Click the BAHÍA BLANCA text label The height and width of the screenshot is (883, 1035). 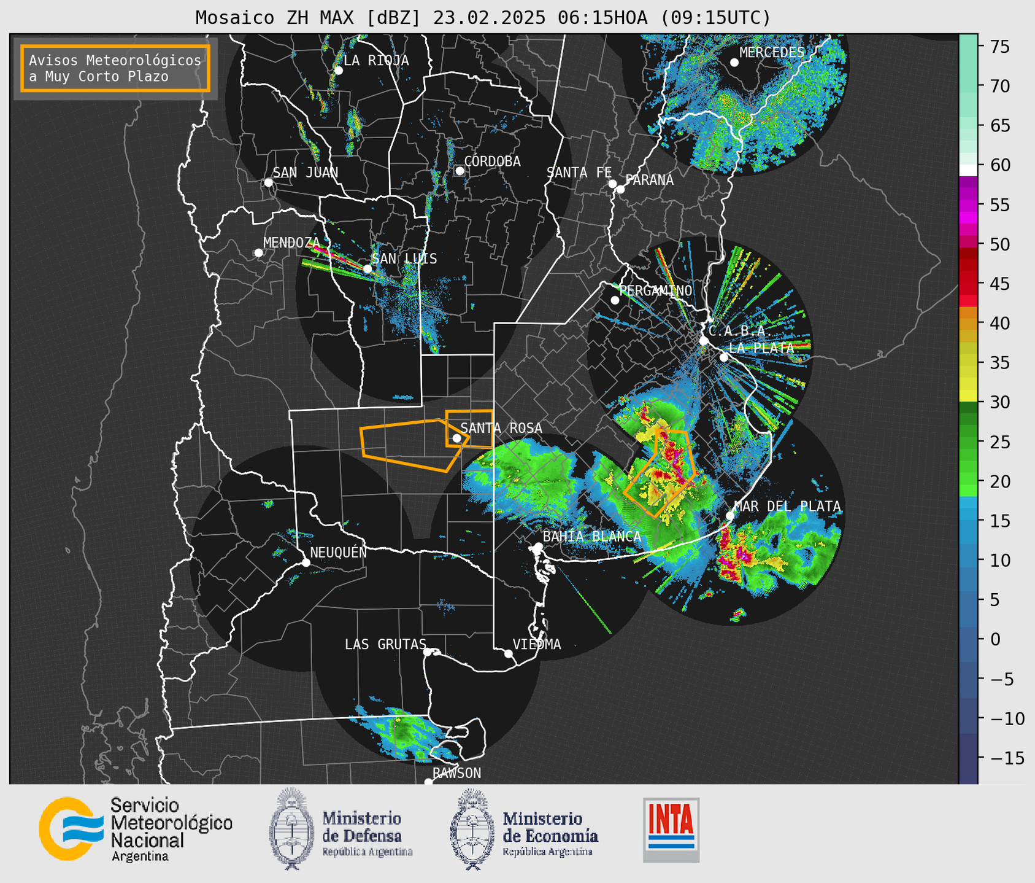point(592,537)
